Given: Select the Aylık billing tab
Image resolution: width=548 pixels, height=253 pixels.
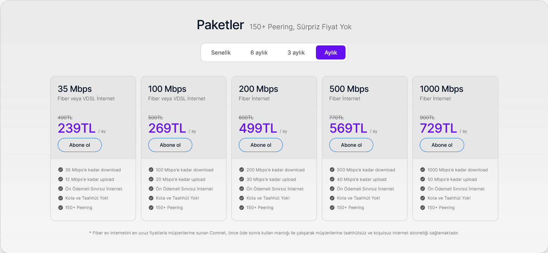Looking at the screenshot, I should (331, 52).
